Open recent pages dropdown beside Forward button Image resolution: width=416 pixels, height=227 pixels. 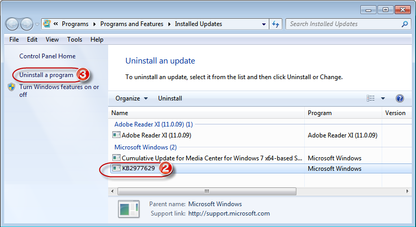37,24
